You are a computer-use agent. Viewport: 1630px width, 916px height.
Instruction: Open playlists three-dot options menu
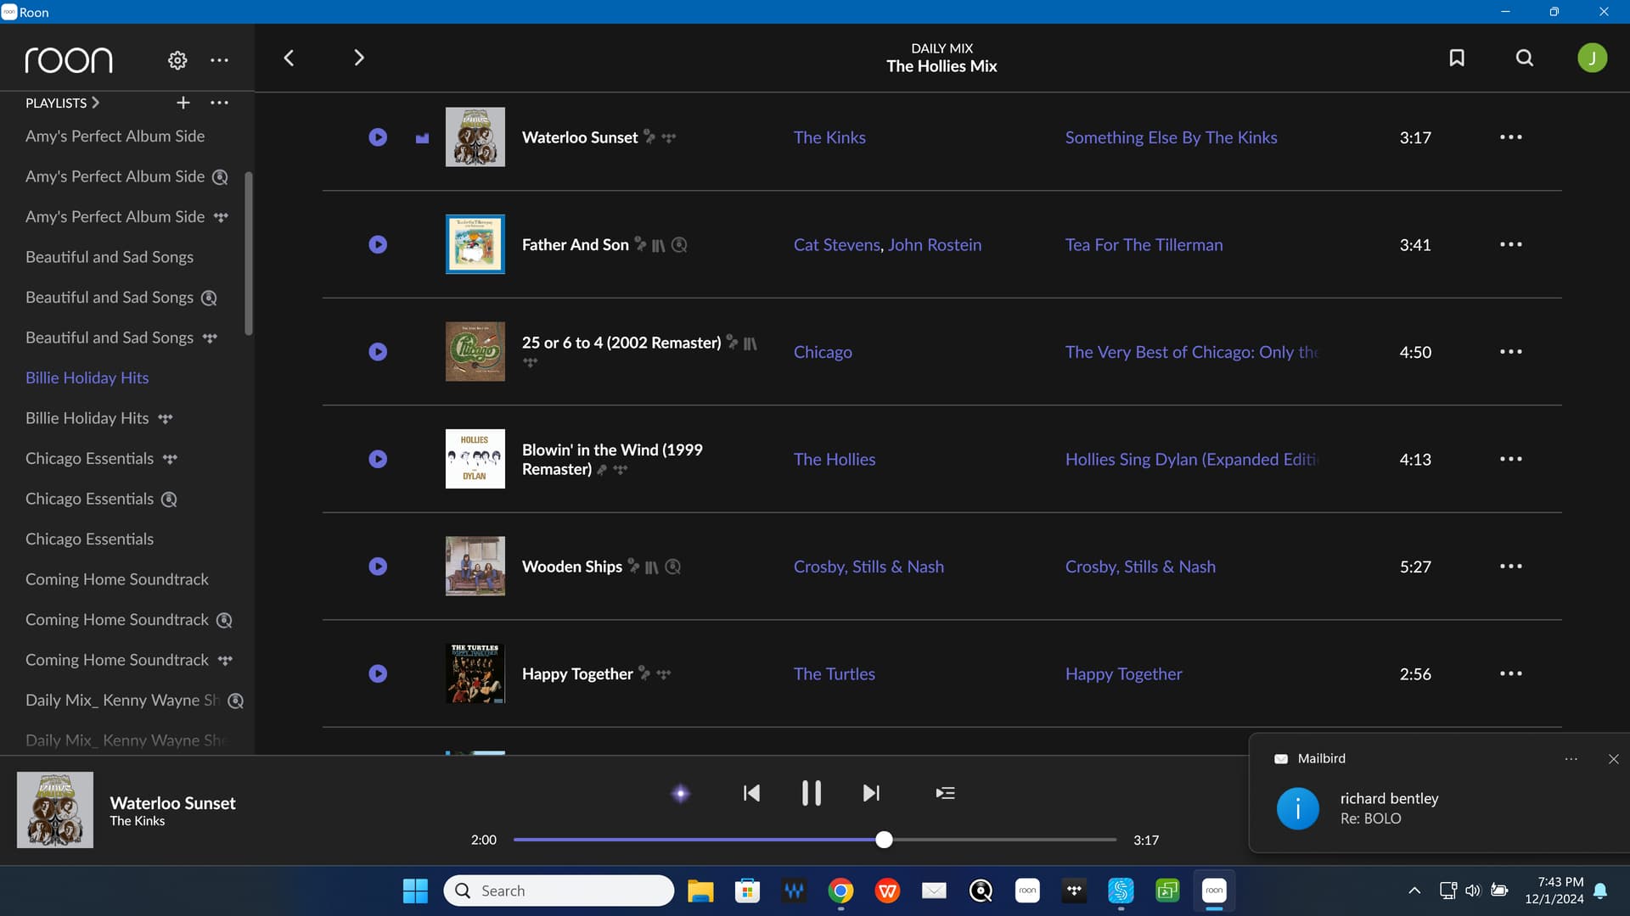[x=219, y=103]
